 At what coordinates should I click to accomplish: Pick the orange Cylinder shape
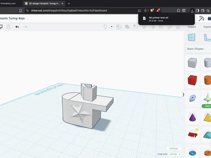[x=207, y=80]
